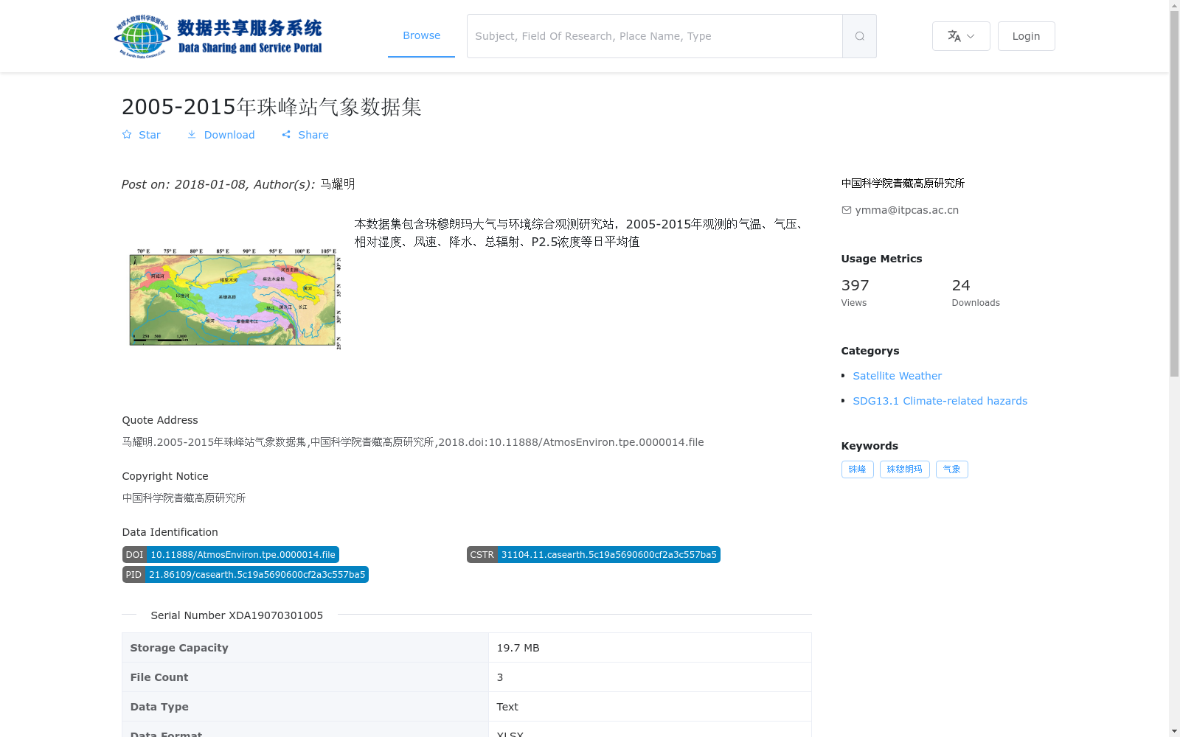Select the 珠峰 keyword tag
This screenshot has height=737, width=1180.
(x=857, y=469)
